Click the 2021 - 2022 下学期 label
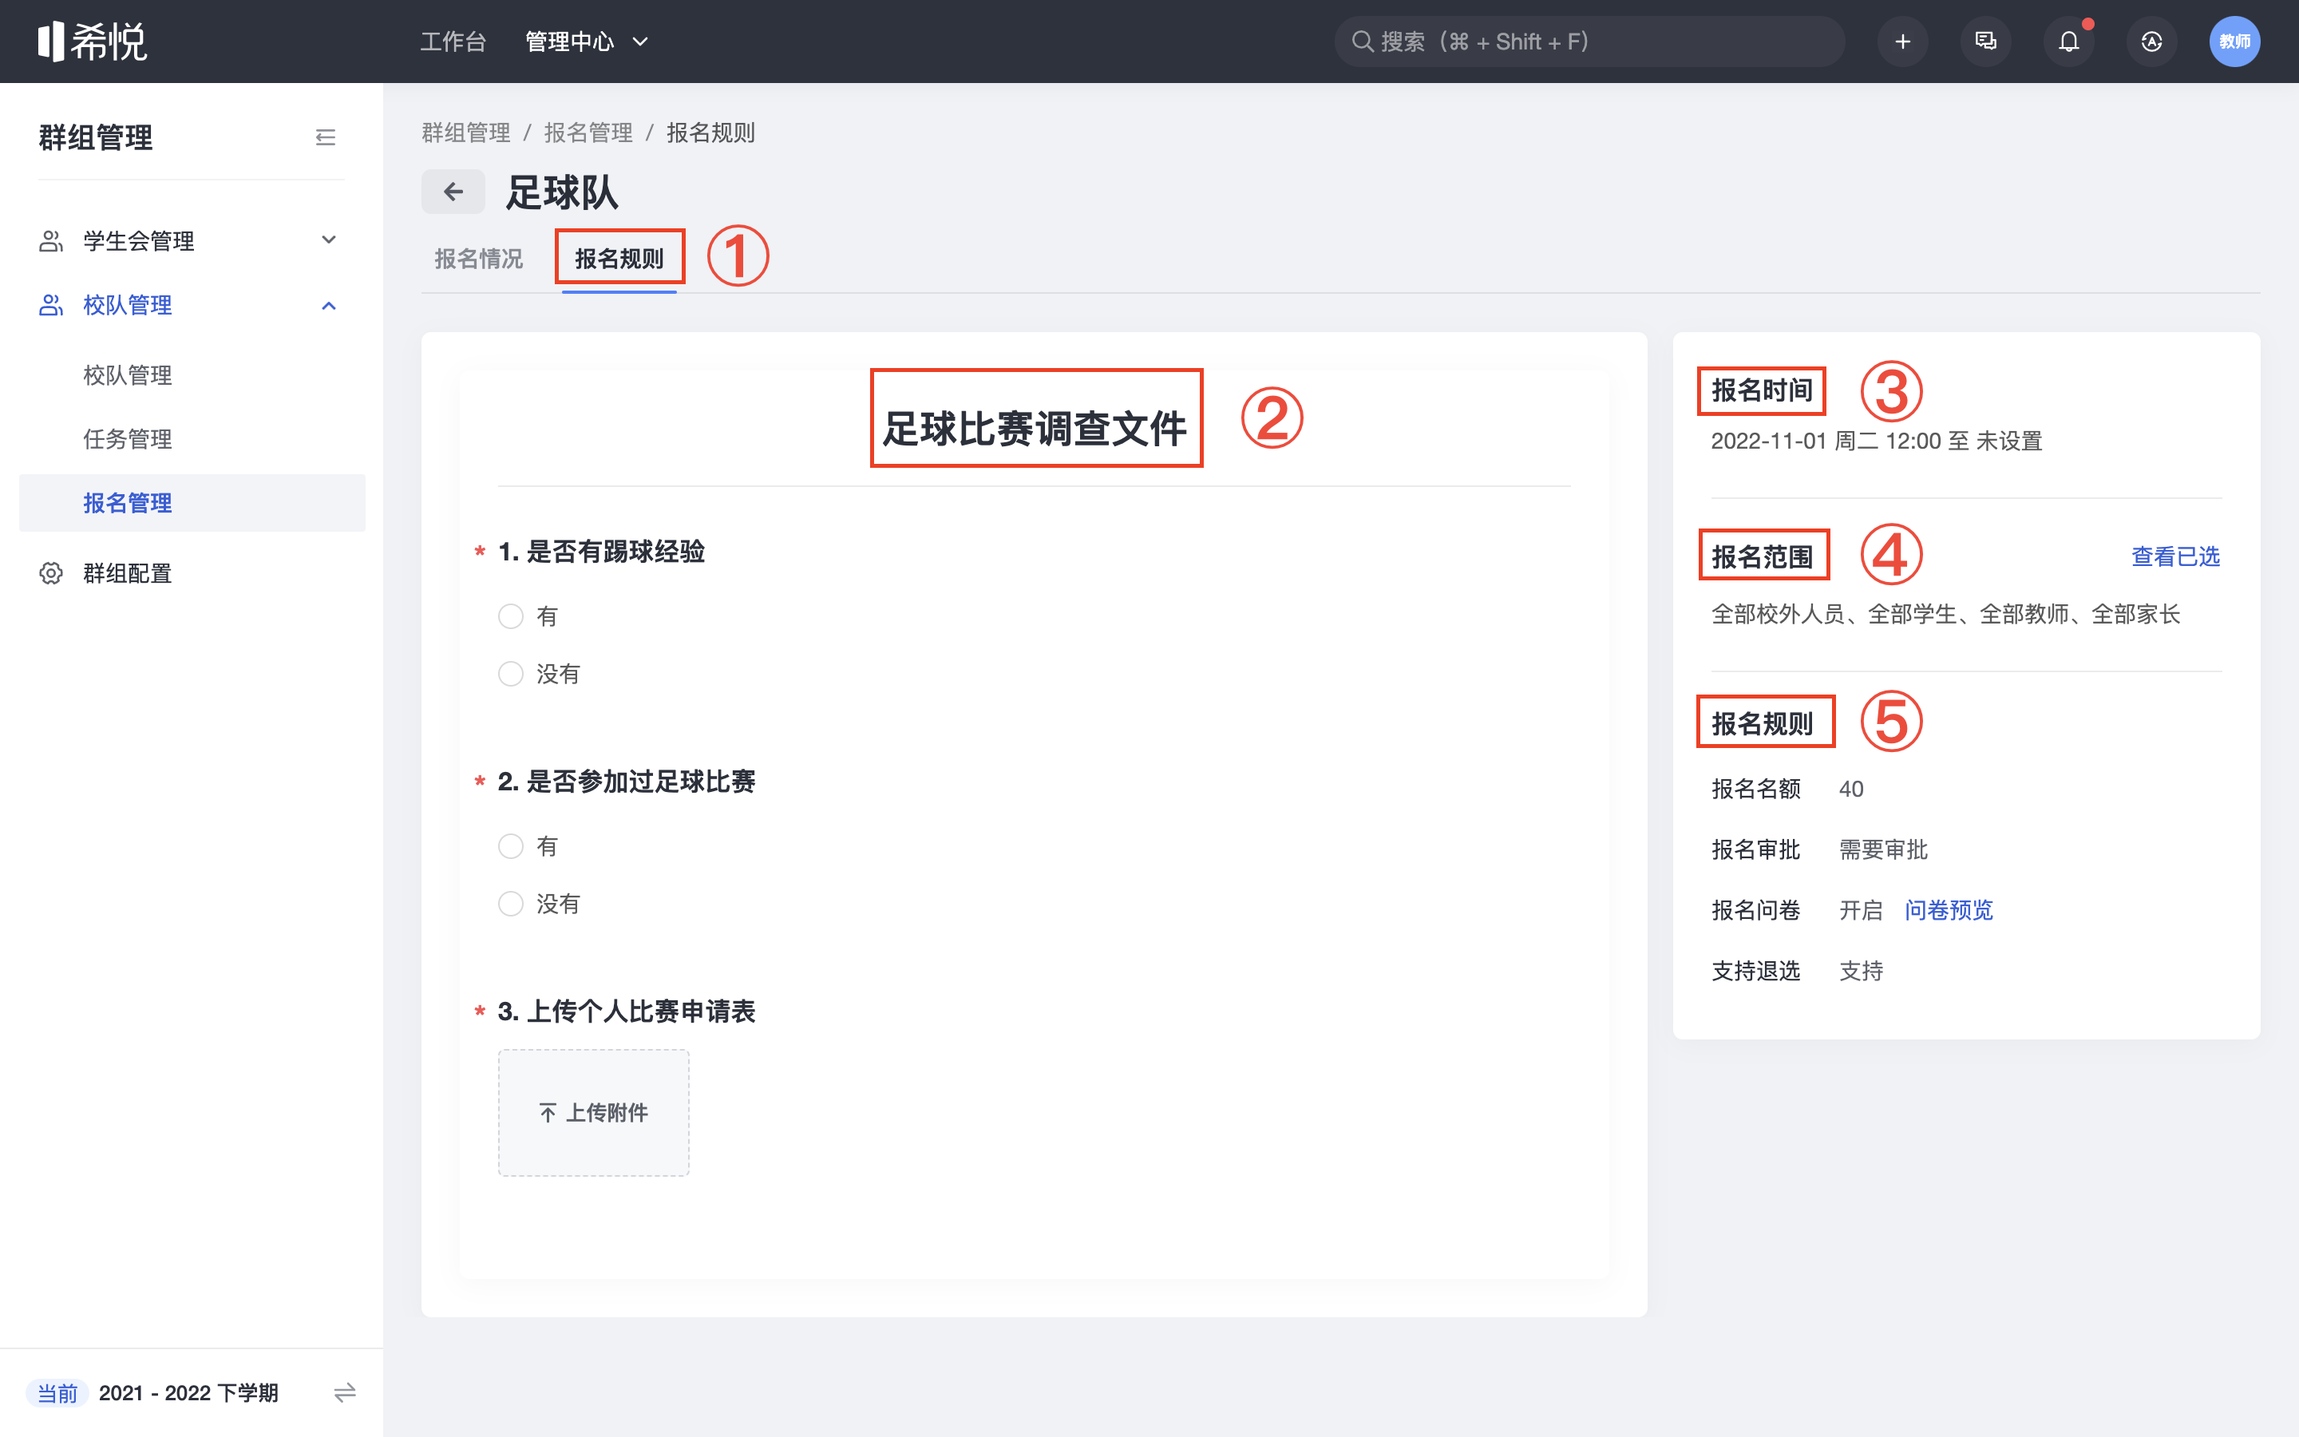The height and width of the screenshot is (1437, 2299). pos(188,1392)
